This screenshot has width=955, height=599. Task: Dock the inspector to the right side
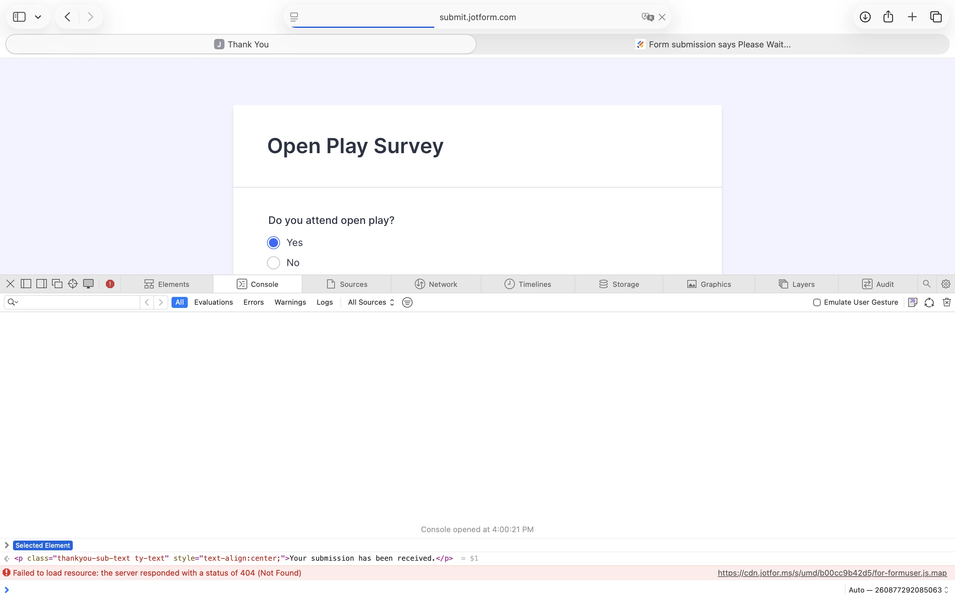coord(41,284)
